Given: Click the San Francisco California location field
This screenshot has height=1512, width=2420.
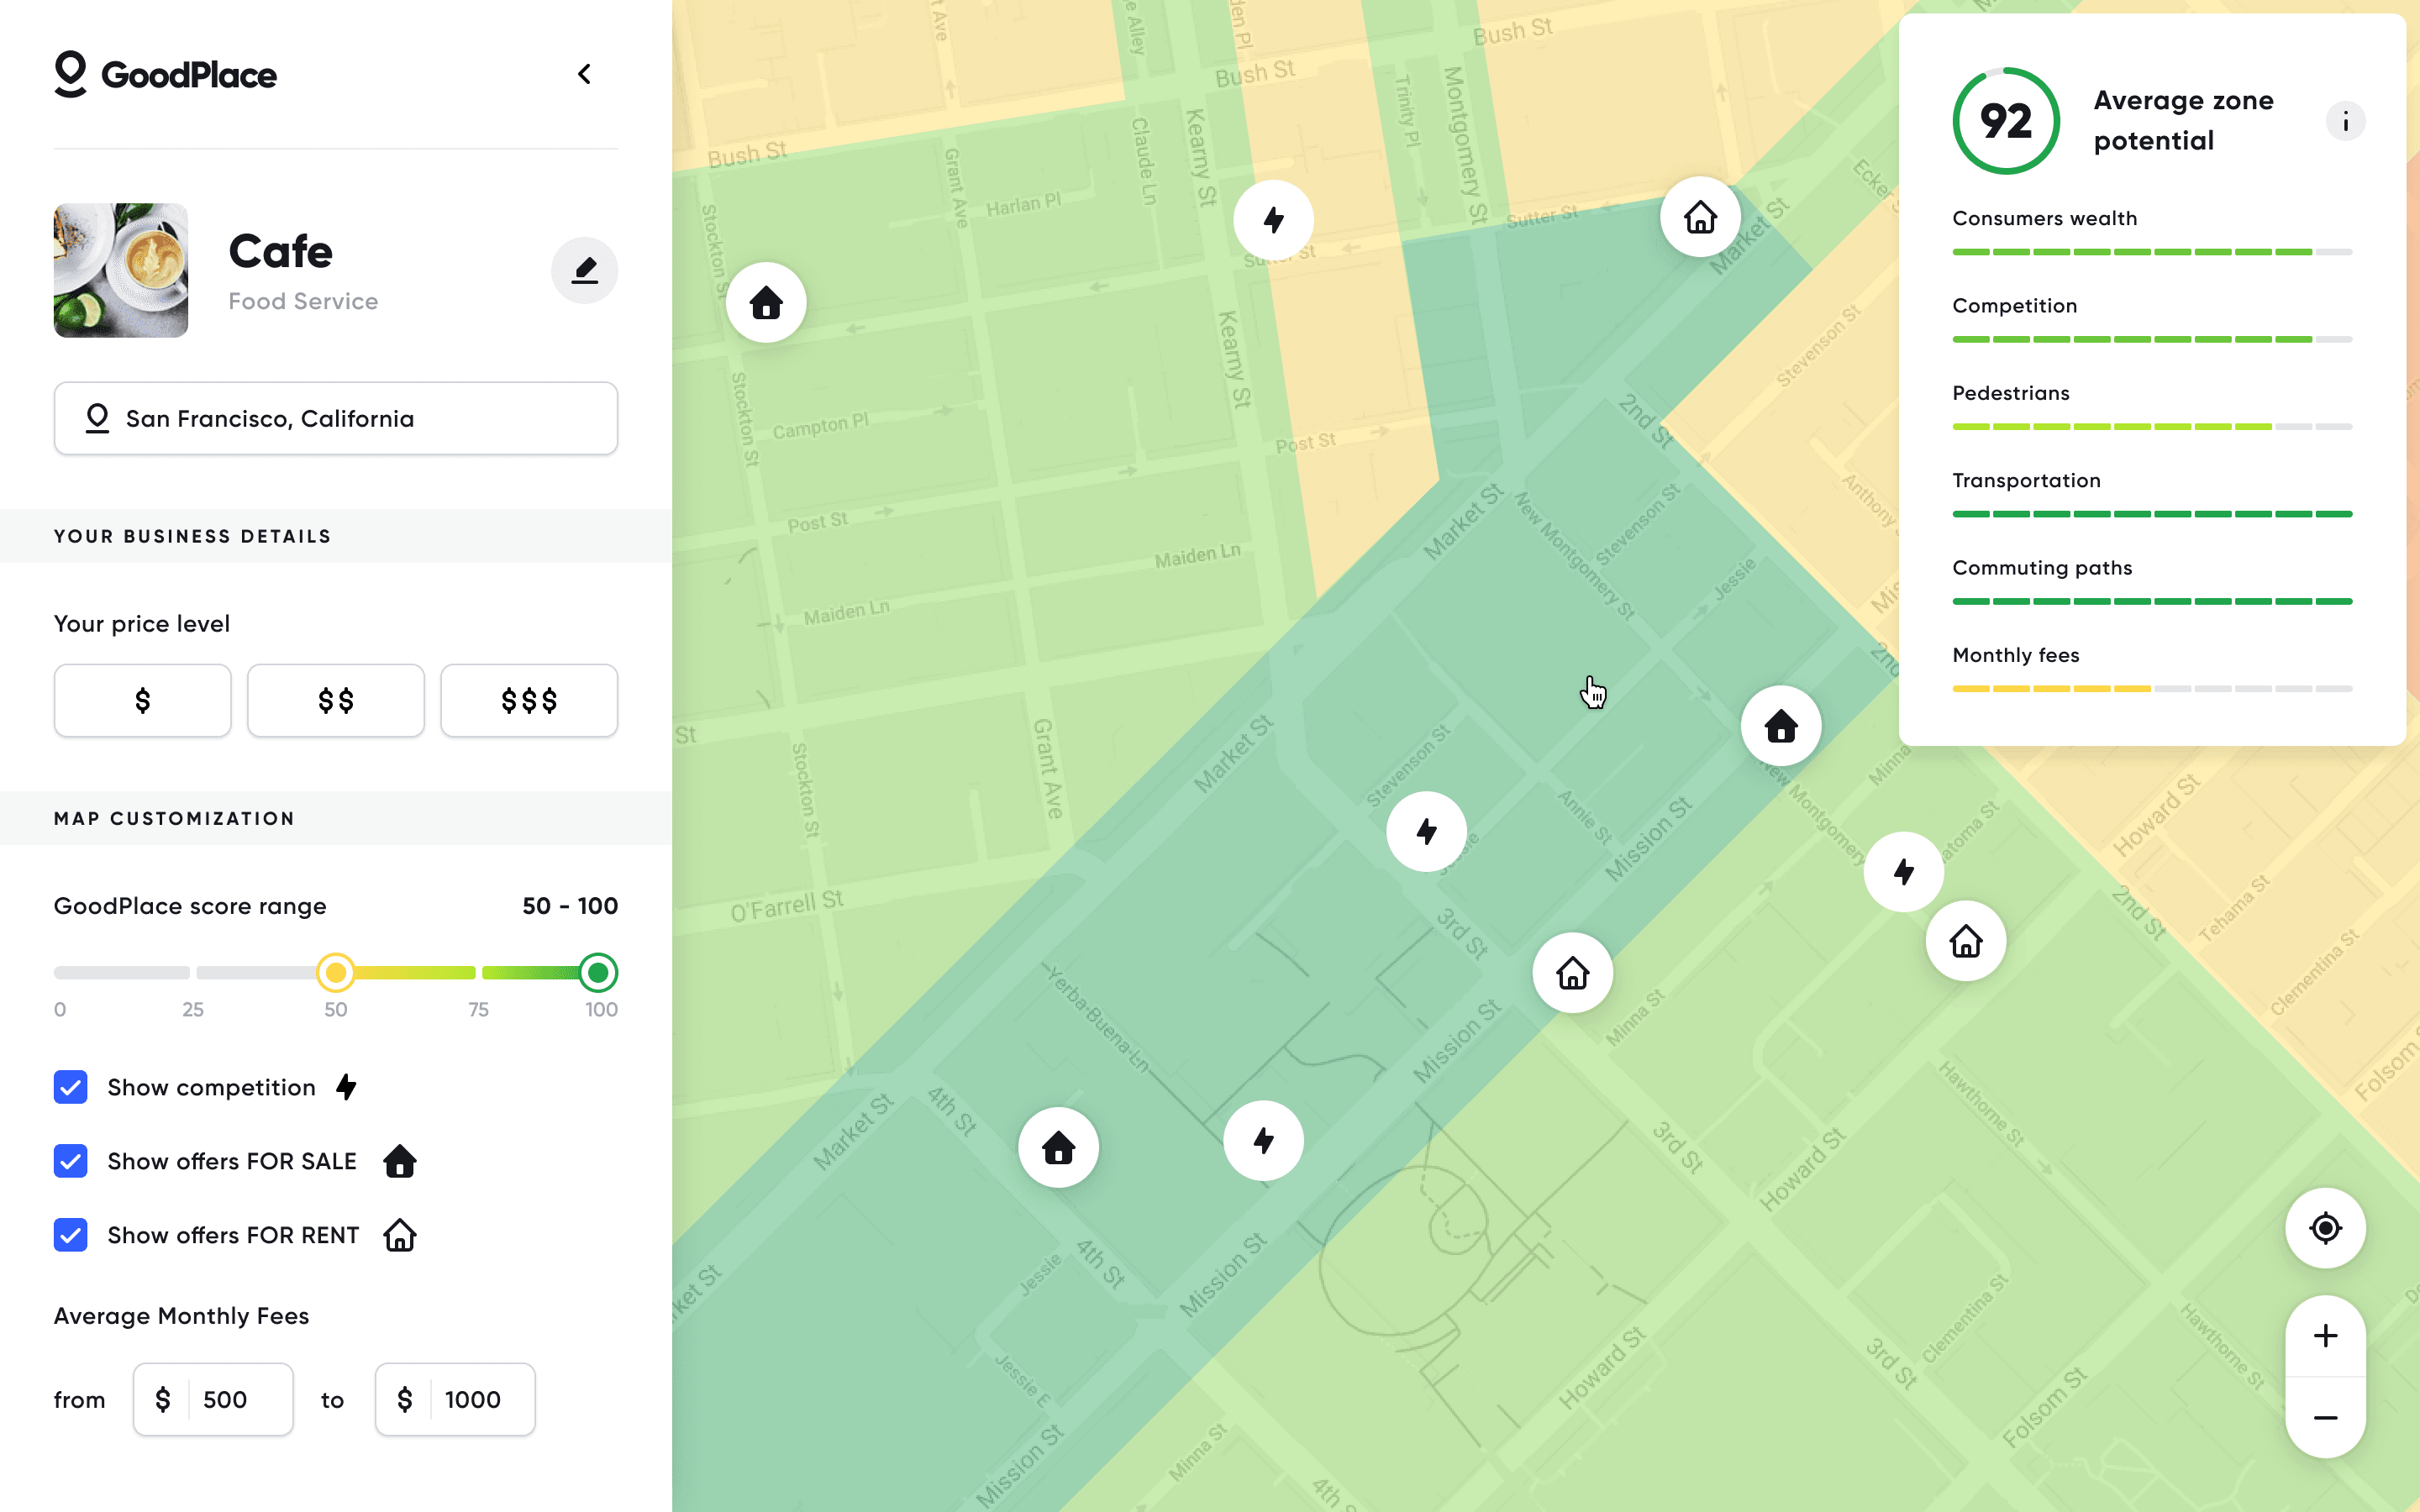Looking at the screenshot, I should click(x=336, y=418).
